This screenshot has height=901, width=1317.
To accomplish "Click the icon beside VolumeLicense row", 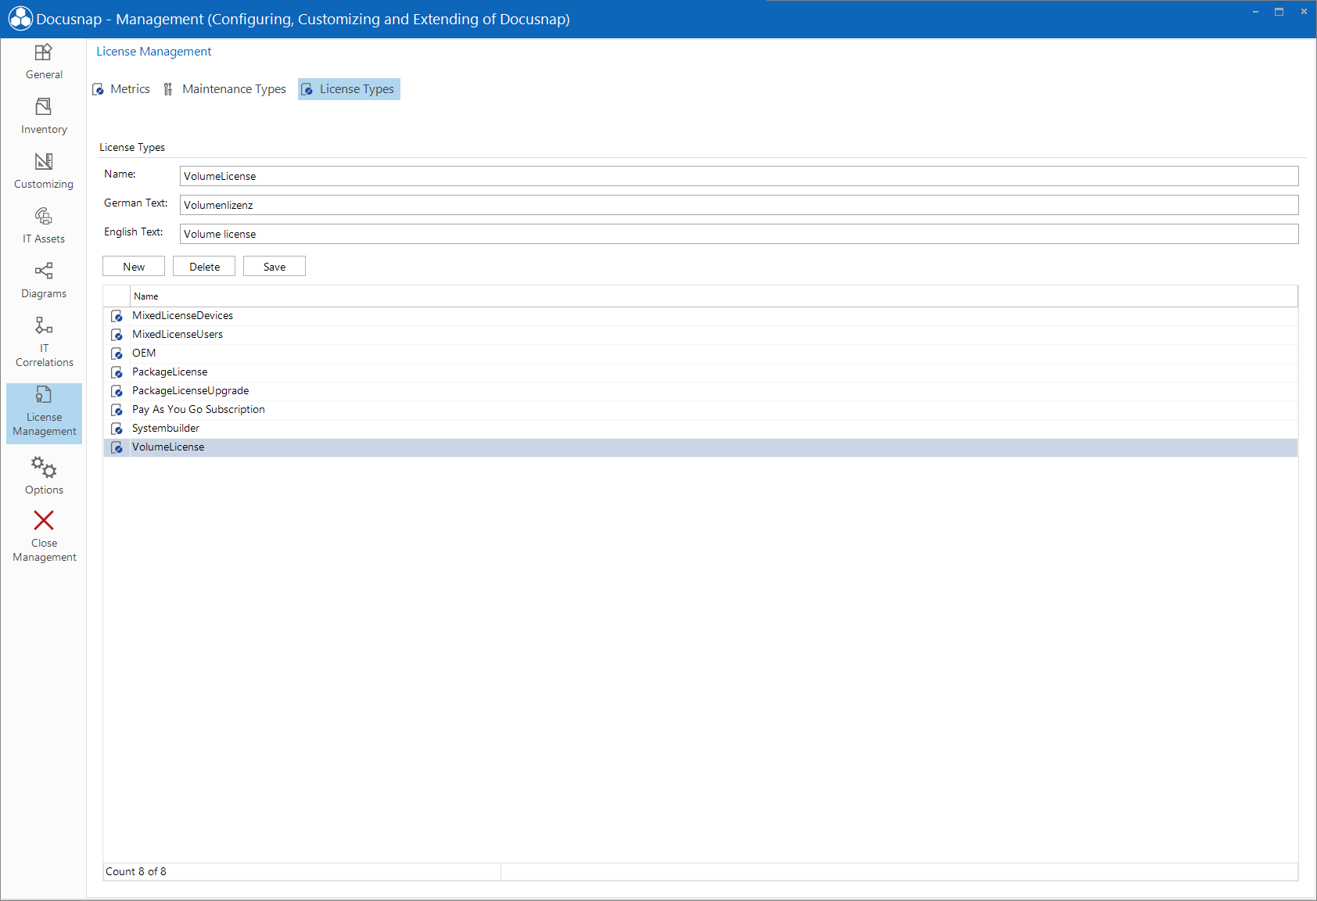I will (x=117, y=447).
